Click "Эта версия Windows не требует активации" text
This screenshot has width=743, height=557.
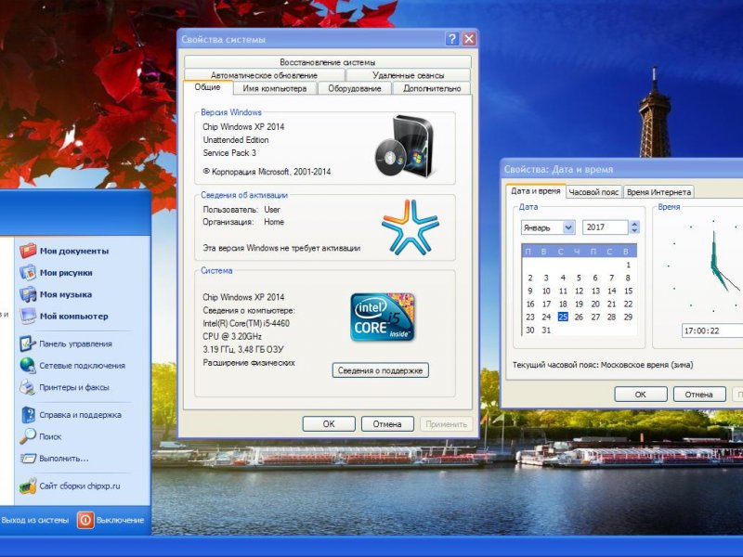(x=281, y=248)
